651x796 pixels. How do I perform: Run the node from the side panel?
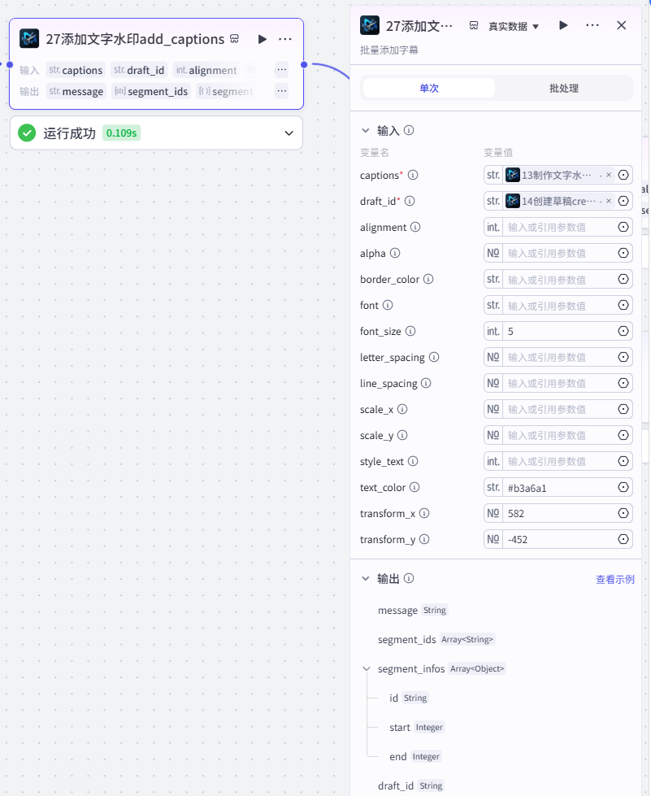563,25
